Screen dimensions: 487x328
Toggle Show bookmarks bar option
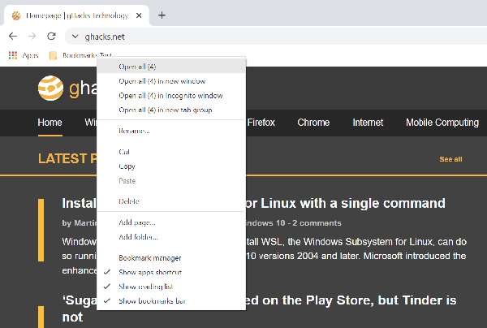pos(171,300)
